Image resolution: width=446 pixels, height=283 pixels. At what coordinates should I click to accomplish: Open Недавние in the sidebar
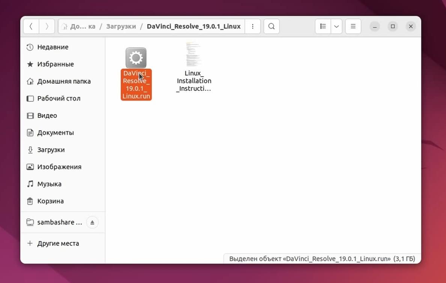[63, 47]
